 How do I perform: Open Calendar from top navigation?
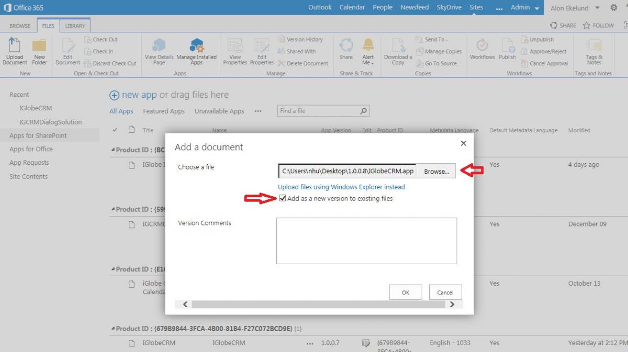(352, 7)
